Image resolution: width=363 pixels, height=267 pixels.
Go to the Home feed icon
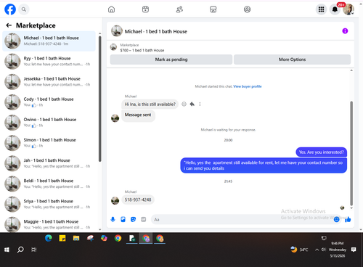(111, 9)
